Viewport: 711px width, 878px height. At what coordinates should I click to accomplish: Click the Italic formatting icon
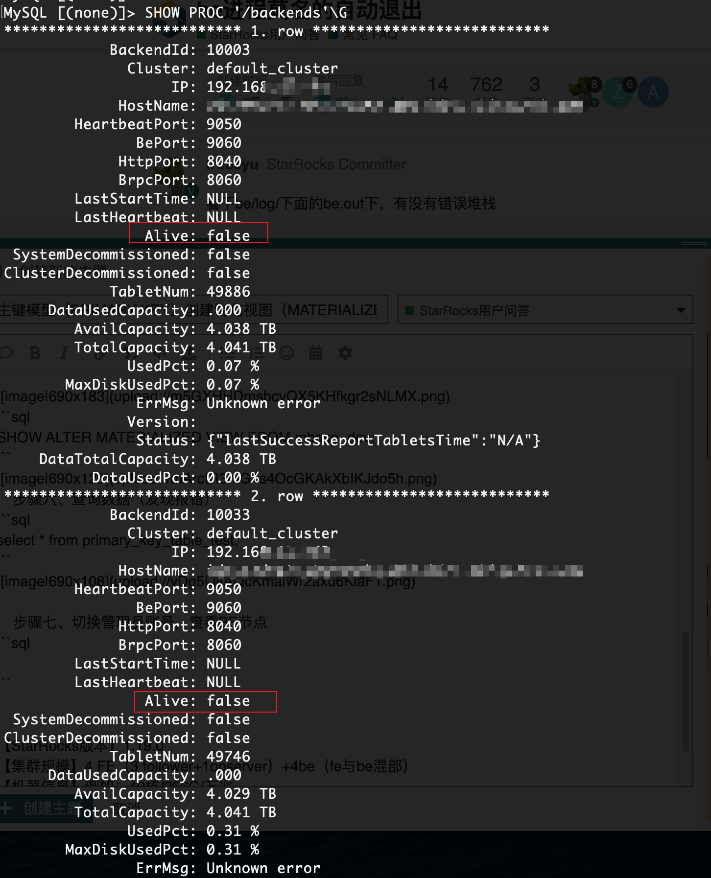click(64, 353)
